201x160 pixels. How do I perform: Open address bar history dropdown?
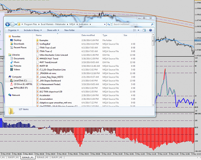[105, 24]
